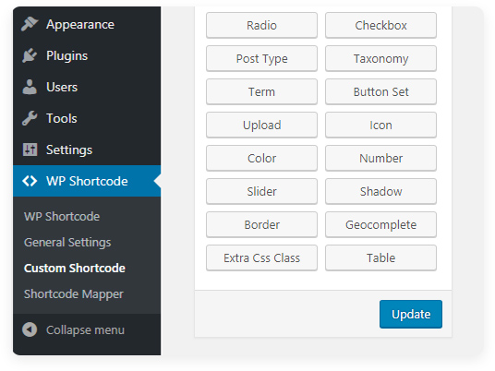Click the blue Update button
The image size is (495, 371).
pos(411,314)
